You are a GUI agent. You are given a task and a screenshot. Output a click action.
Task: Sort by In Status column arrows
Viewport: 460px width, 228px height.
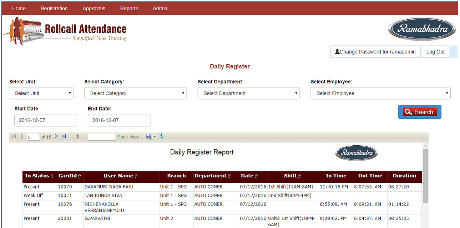coord(52,176)
